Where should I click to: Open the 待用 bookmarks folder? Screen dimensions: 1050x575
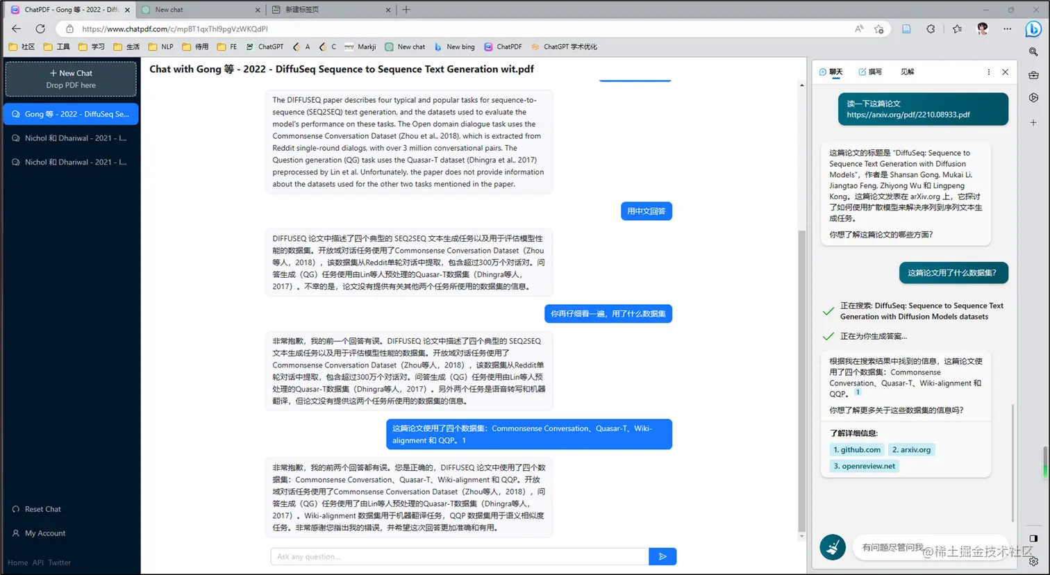point(195,47)
